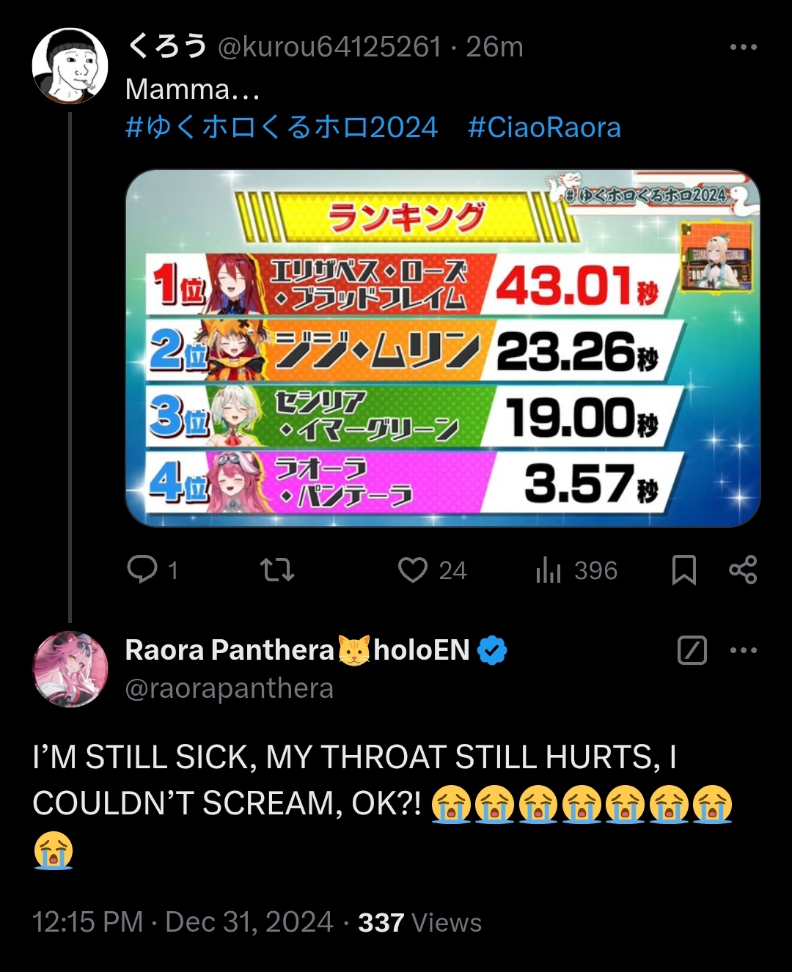Image resolution: width=792 pixels, height=972 pixels.
Task: Tap the 337 Views count
Action: click(x=419, y=922)
